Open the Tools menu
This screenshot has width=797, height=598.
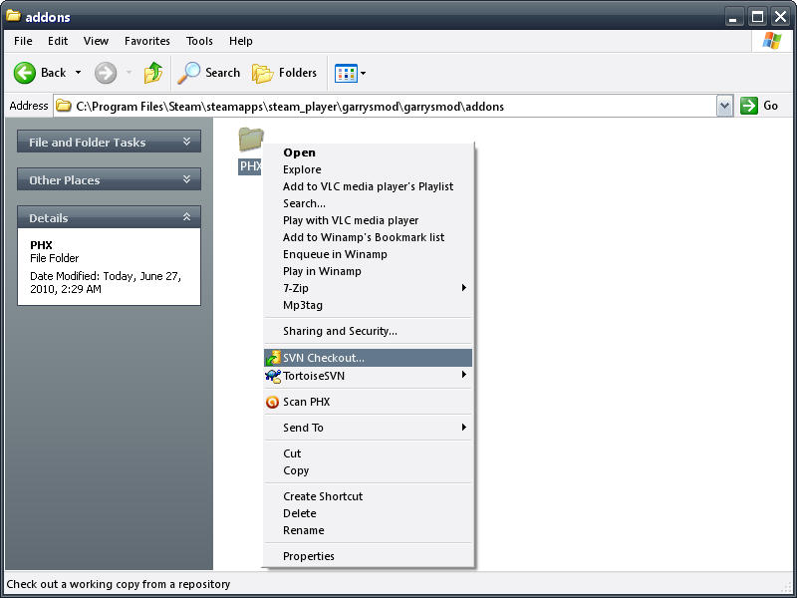[x=199, y=41]
